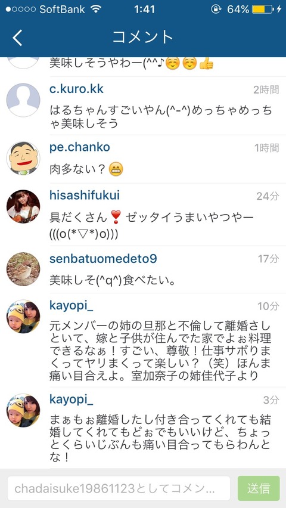Open pe.chanko cartoon face avatar
This screenshot has height=508, width=286.
pyautogui.click(x=23, y=159)
